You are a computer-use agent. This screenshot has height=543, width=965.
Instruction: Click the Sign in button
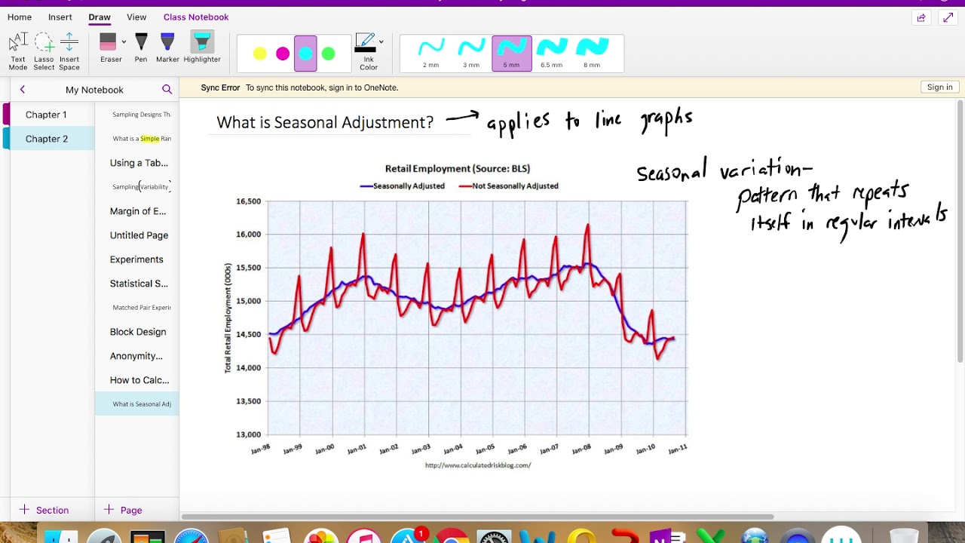[939, 87]
